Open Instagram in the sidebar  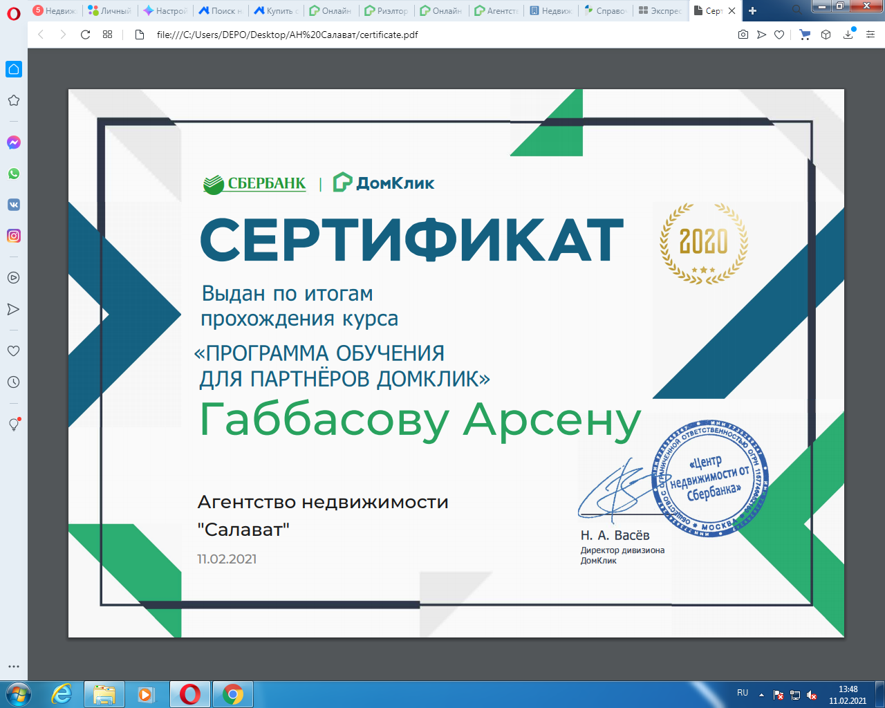click(x=14, y=236)
